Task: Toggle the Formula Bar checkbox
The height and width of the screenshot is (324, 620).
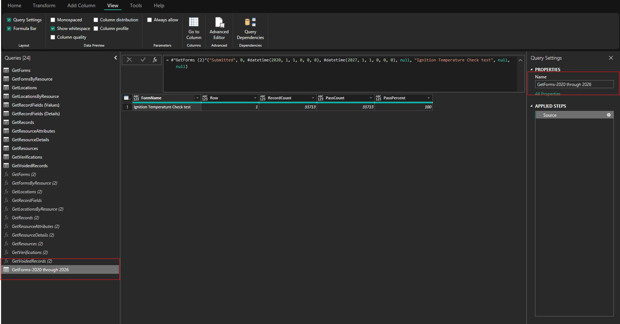Action: [9, 29]
